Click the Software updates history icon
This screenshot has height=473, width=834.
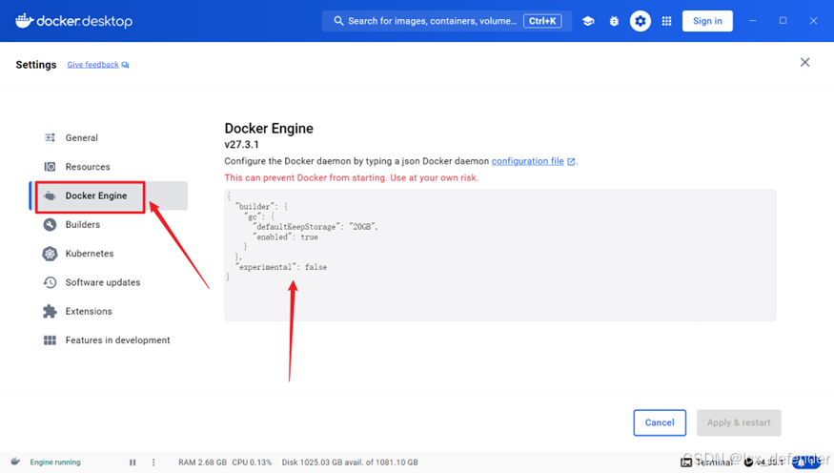50,282
